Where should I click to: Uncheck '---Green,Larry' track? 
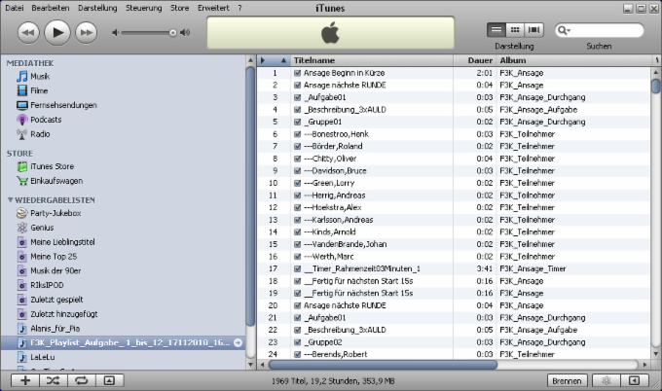tap(297, 183)
